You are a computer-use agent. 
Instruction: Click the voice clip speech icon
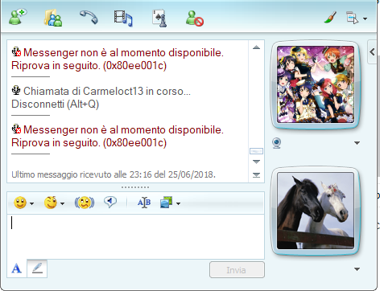click(x=110, y=203)
